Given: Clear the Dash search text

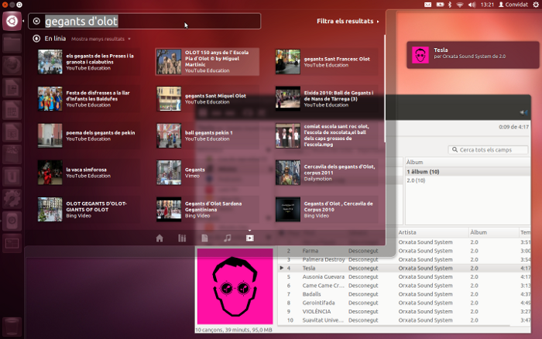Looking at the screenshot, I should click(36, 21).
